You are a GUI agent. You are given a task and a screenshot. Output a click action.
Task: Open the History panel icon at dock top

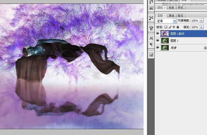(x=151, y=2)
